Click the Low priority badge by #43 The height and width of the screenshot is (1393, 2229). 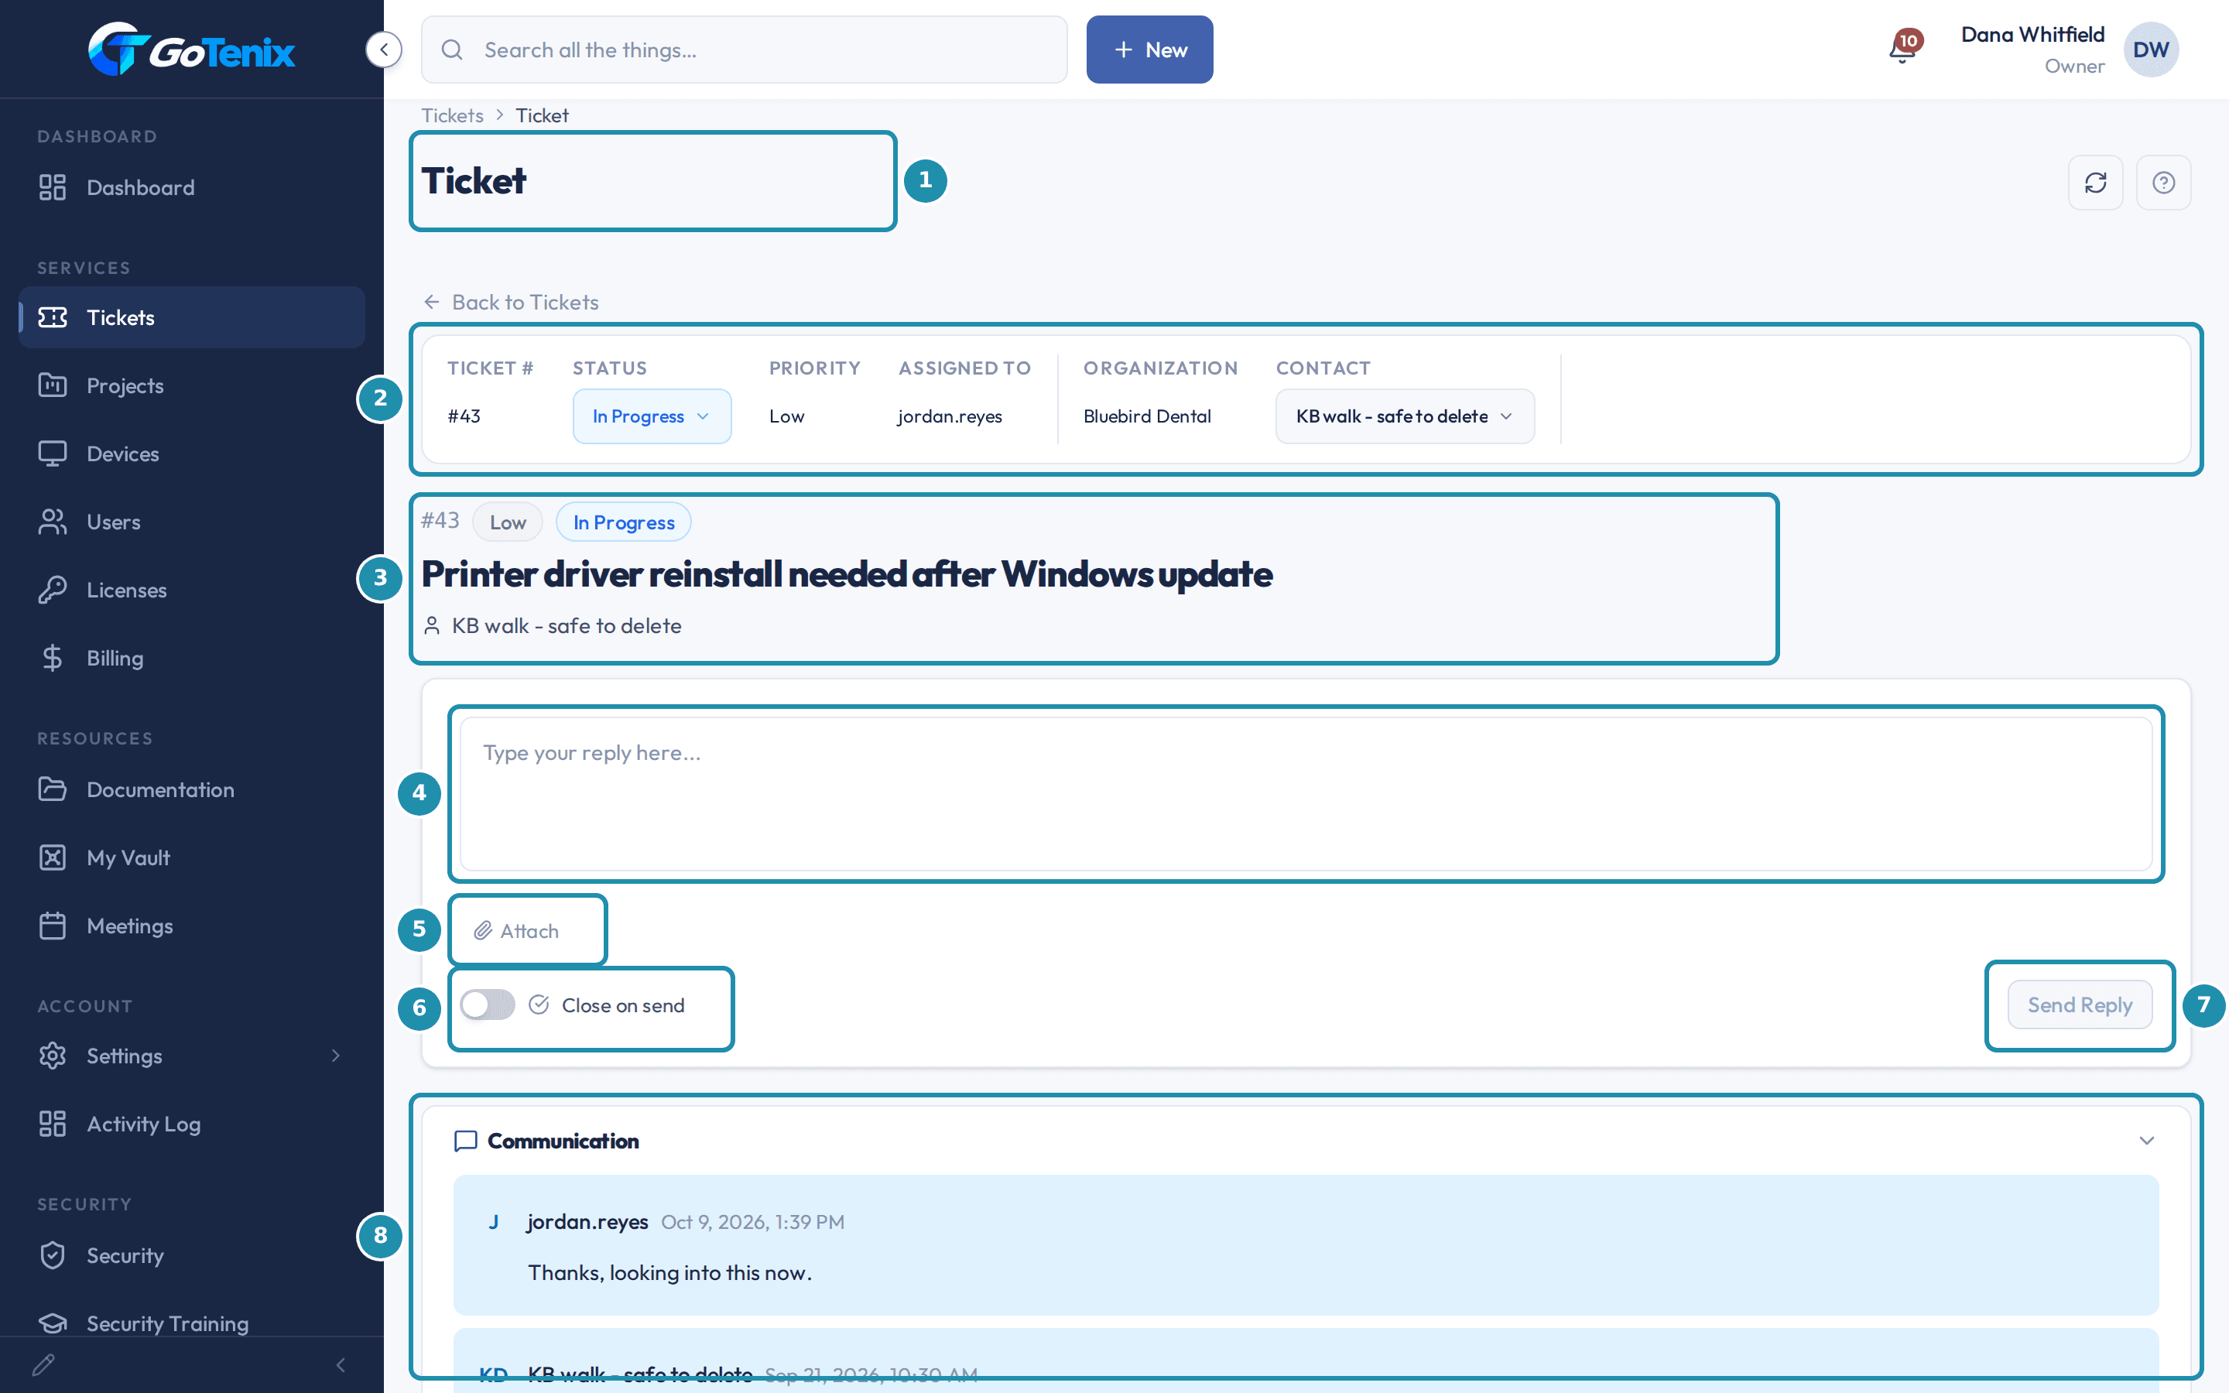coord(508,522)
